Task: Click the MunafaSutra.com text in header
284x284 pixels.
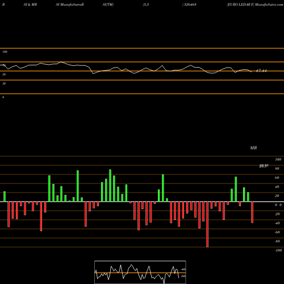Action: point(269,5)
